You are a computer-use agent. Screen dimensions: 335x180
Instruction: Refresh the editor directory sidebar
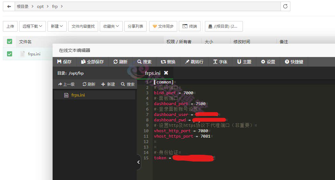tap(89, 84)
